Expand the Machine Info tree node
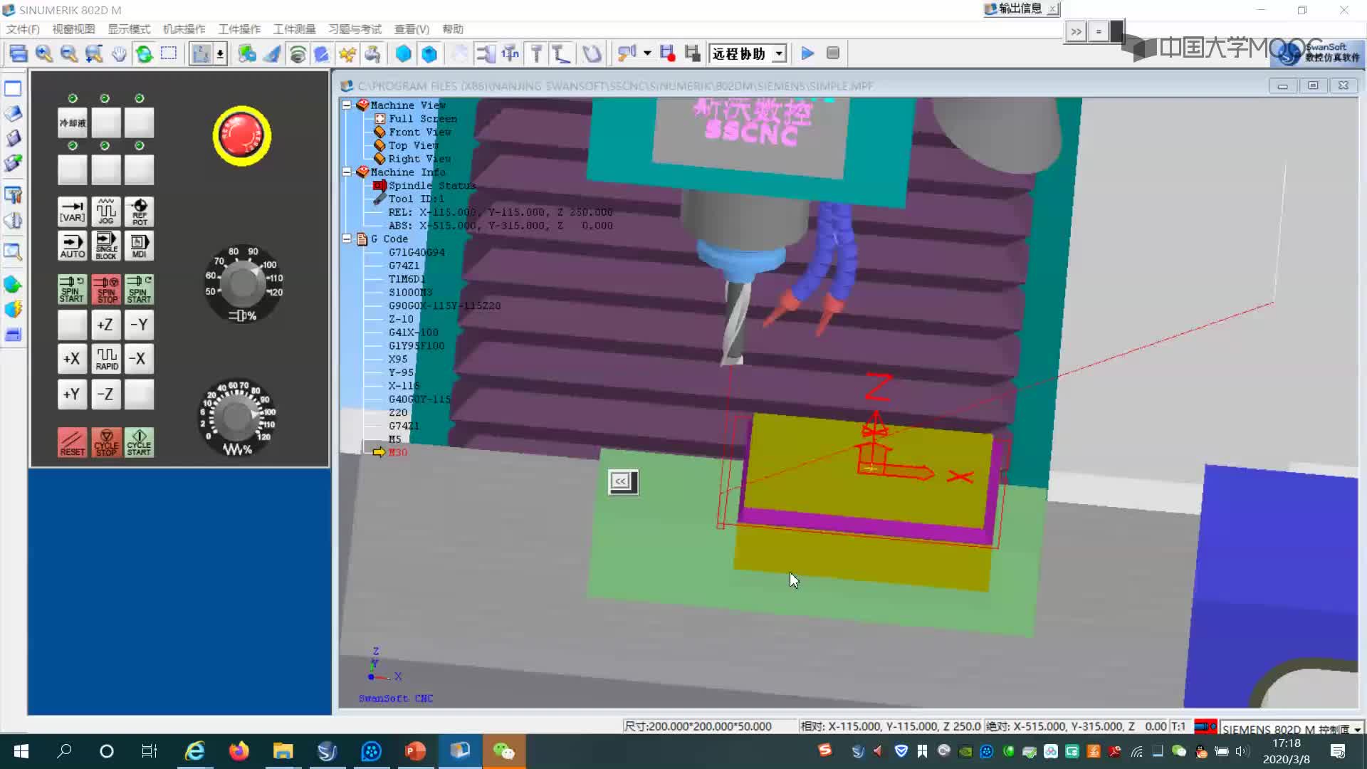Viewport: 1367px width, 769px height. coord(347,172)
